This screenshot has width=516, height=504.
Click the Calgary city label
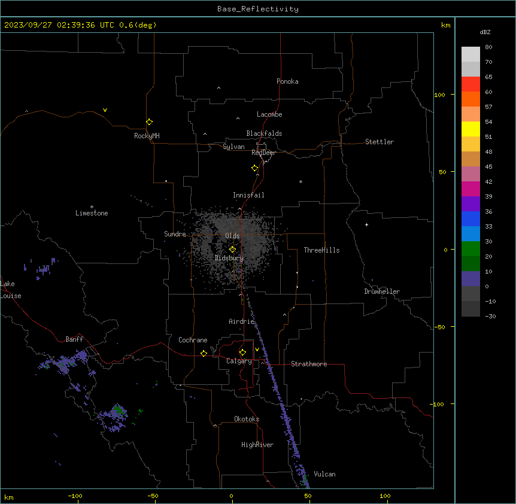239,361
